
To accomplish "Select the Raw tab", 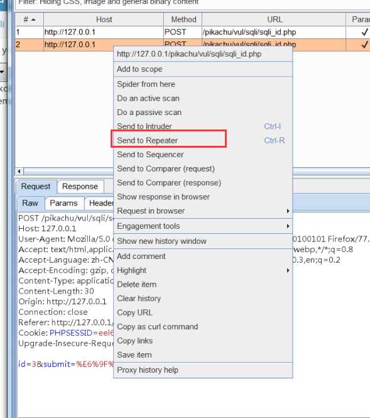I will 30,203.
